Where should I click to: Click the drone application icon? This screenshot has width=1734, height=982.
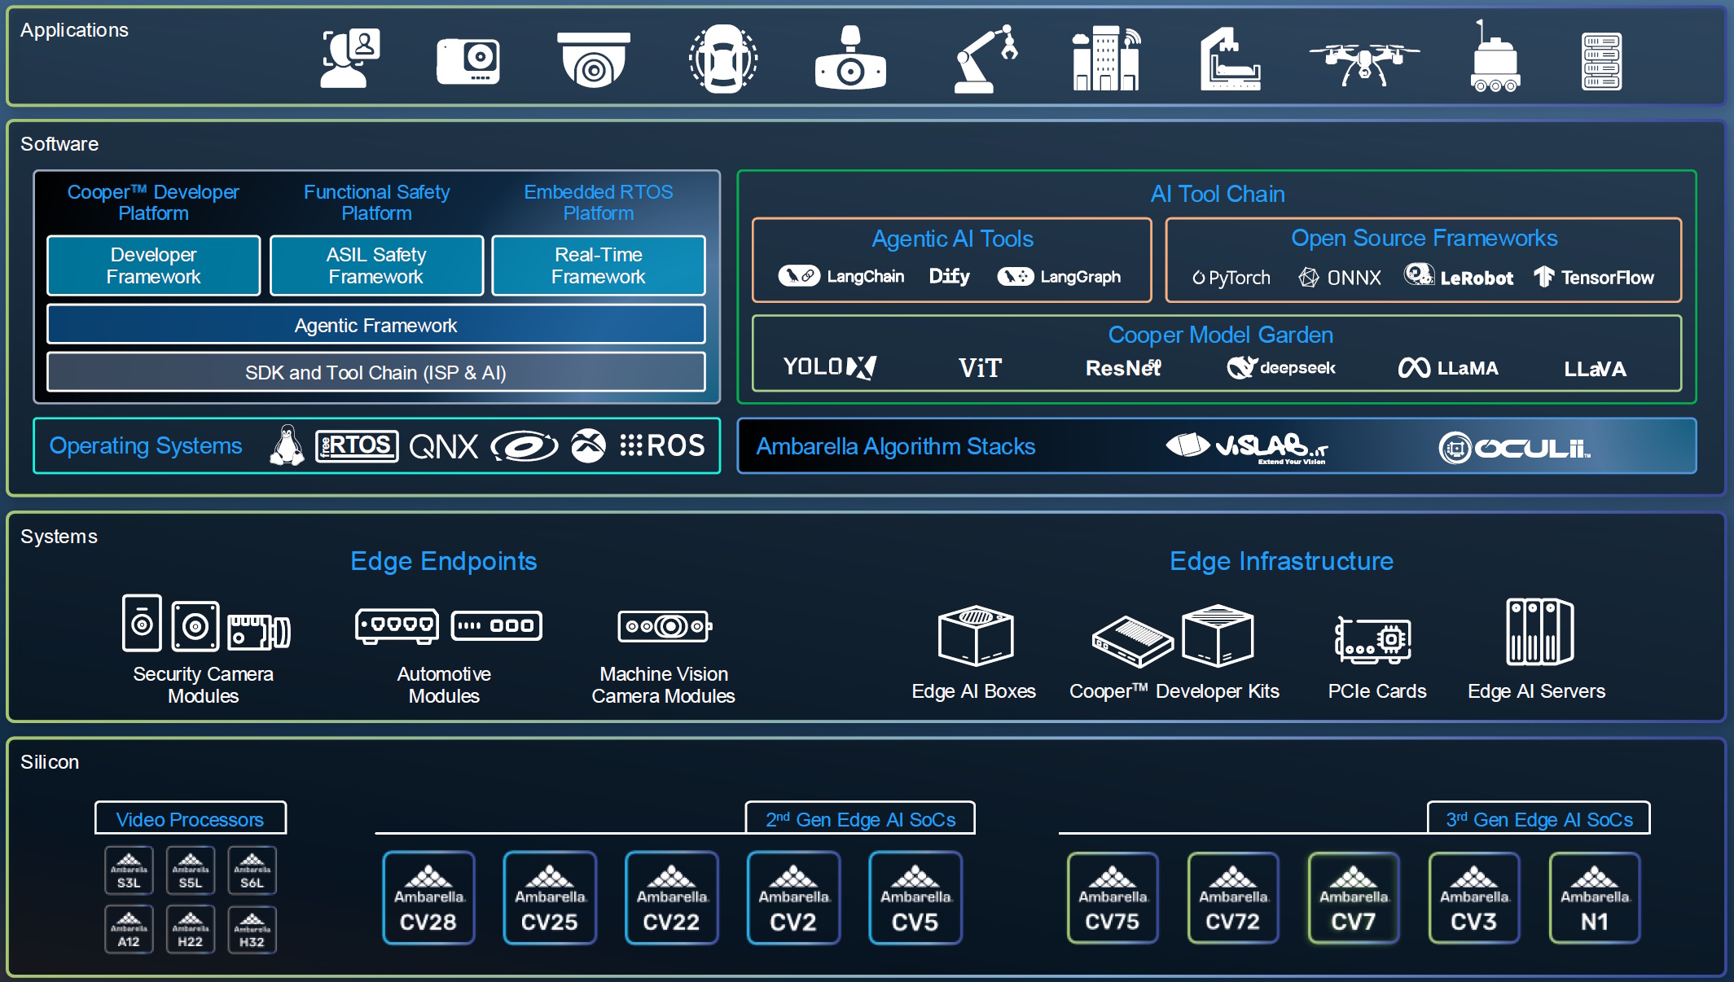(1363, 61)
